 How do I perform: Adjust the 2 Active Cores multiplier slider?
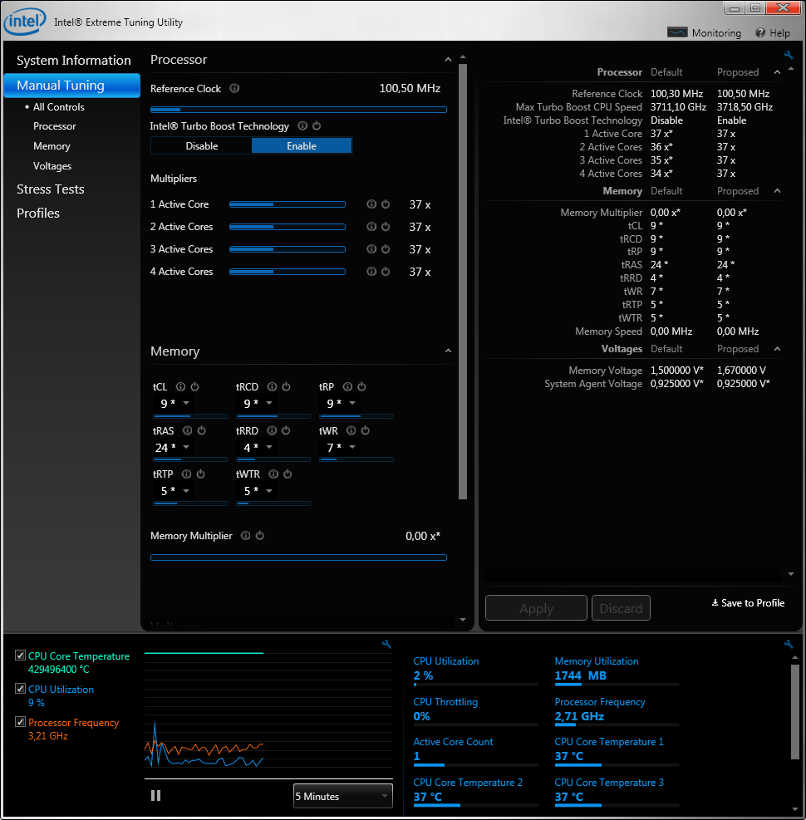287,227
